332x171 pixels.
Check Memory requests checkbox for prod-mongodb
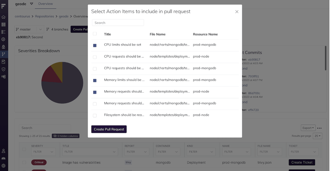click(95, 104)
